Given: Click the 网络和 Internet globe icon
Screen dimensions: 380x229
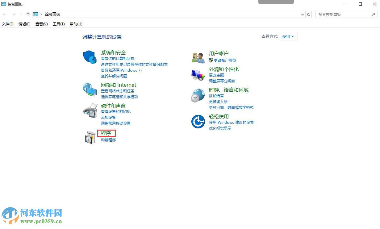Looking at the screenshot, I should [90, 90].
